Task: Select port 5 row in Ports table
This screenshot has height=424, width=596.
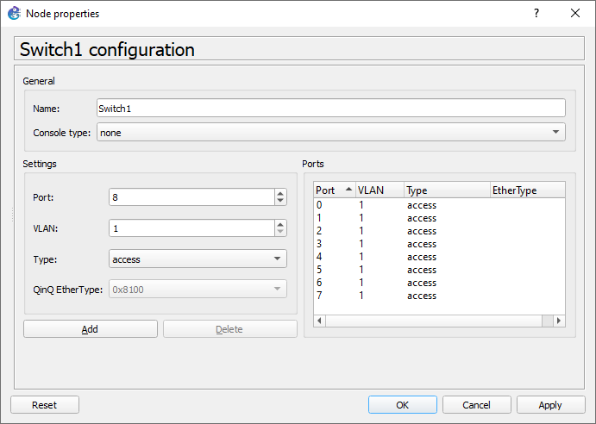Action: (439, 270)
